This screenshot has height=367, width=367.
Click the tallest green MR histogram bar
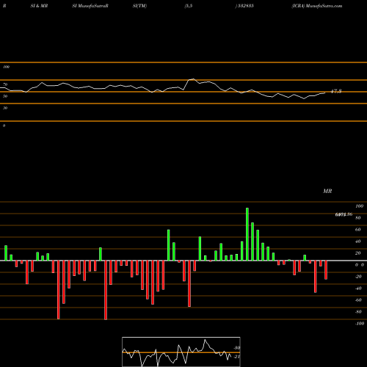point(247,234)
